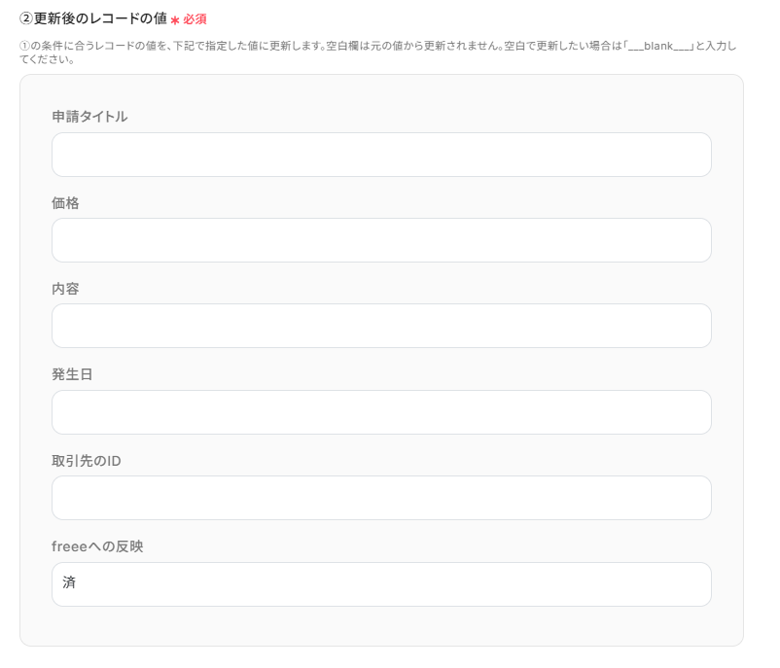Click the 取引先のID label

pos(87,461)
